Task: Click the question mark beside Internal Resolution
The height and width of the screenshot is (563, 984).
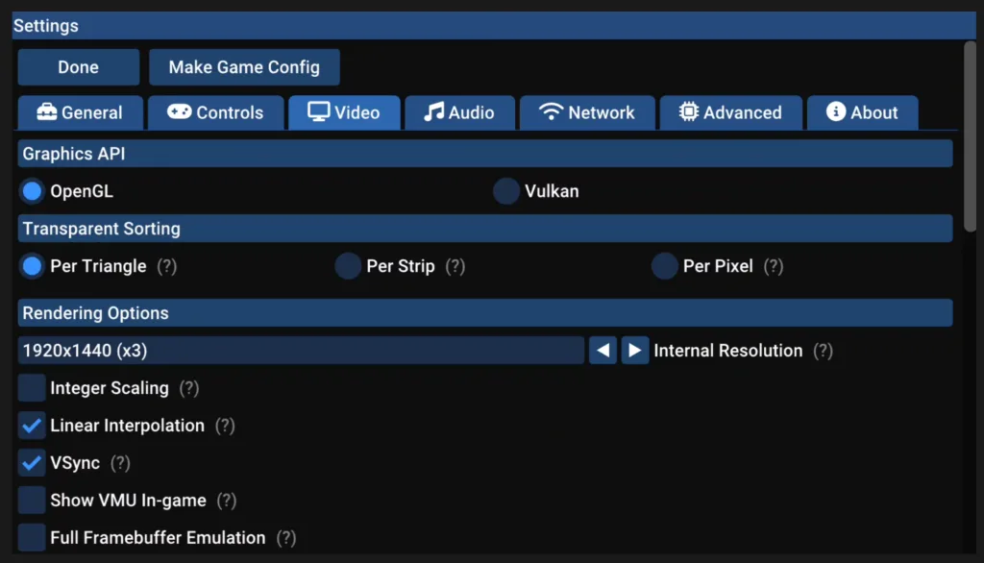Action: click(823, 351)
